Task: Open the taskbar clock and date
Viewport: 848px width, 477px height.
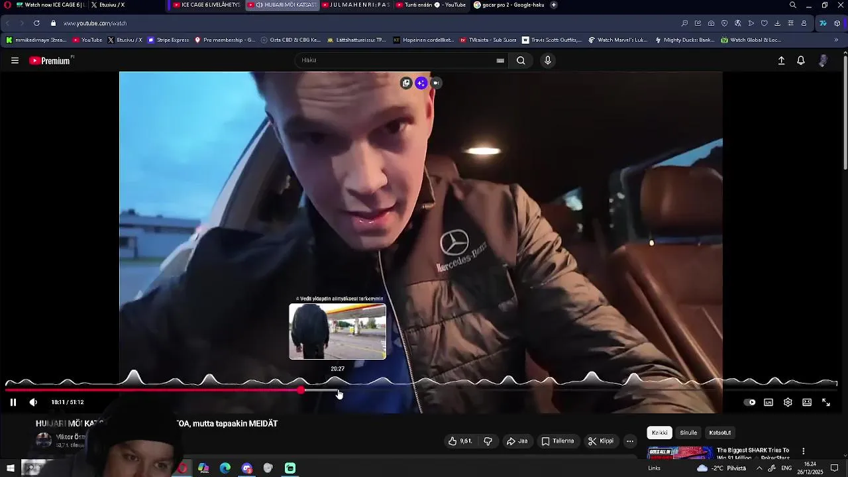Action: pos(810,468)
